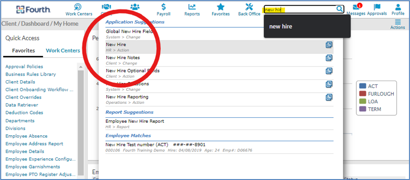Open the Payroll dollar icon
410x180 pixels.
tap(164, 7)
